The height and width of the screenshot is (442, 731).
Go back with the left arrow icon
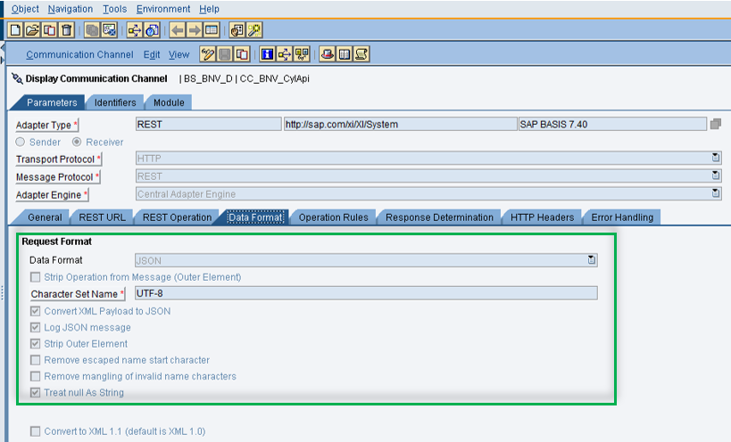pyautogui.click(x=177, y=30)
